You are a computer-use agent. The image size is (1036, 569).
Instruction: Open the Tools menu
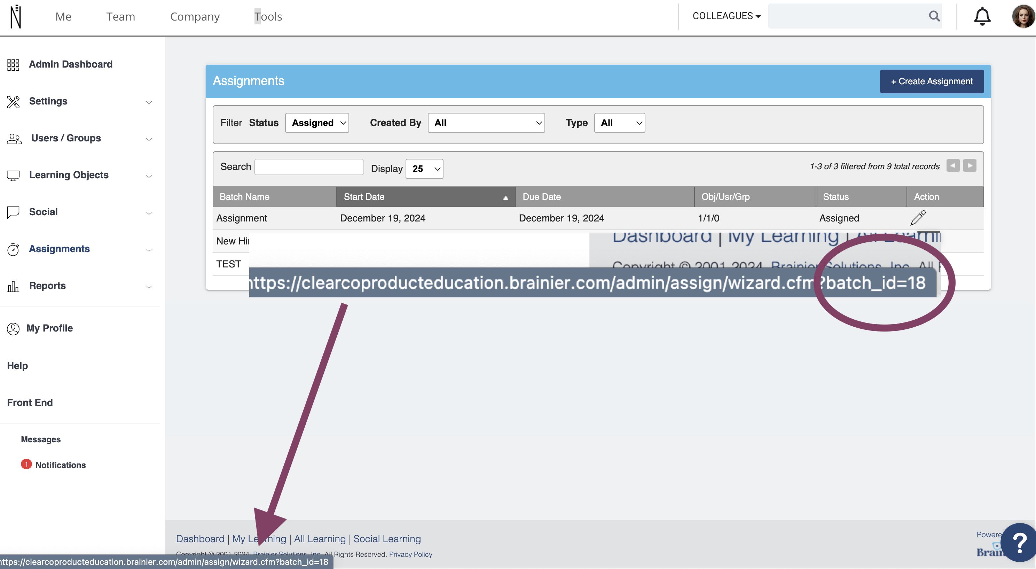click(268, 16)
